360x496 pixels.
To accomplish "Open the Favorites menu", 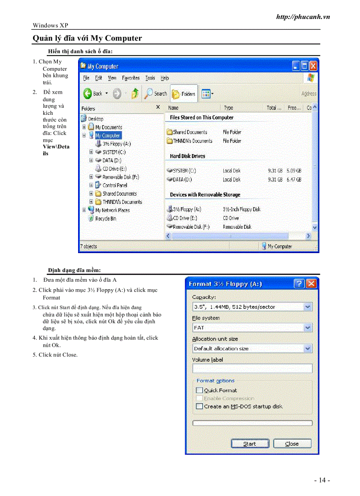I will click(131, 78).
